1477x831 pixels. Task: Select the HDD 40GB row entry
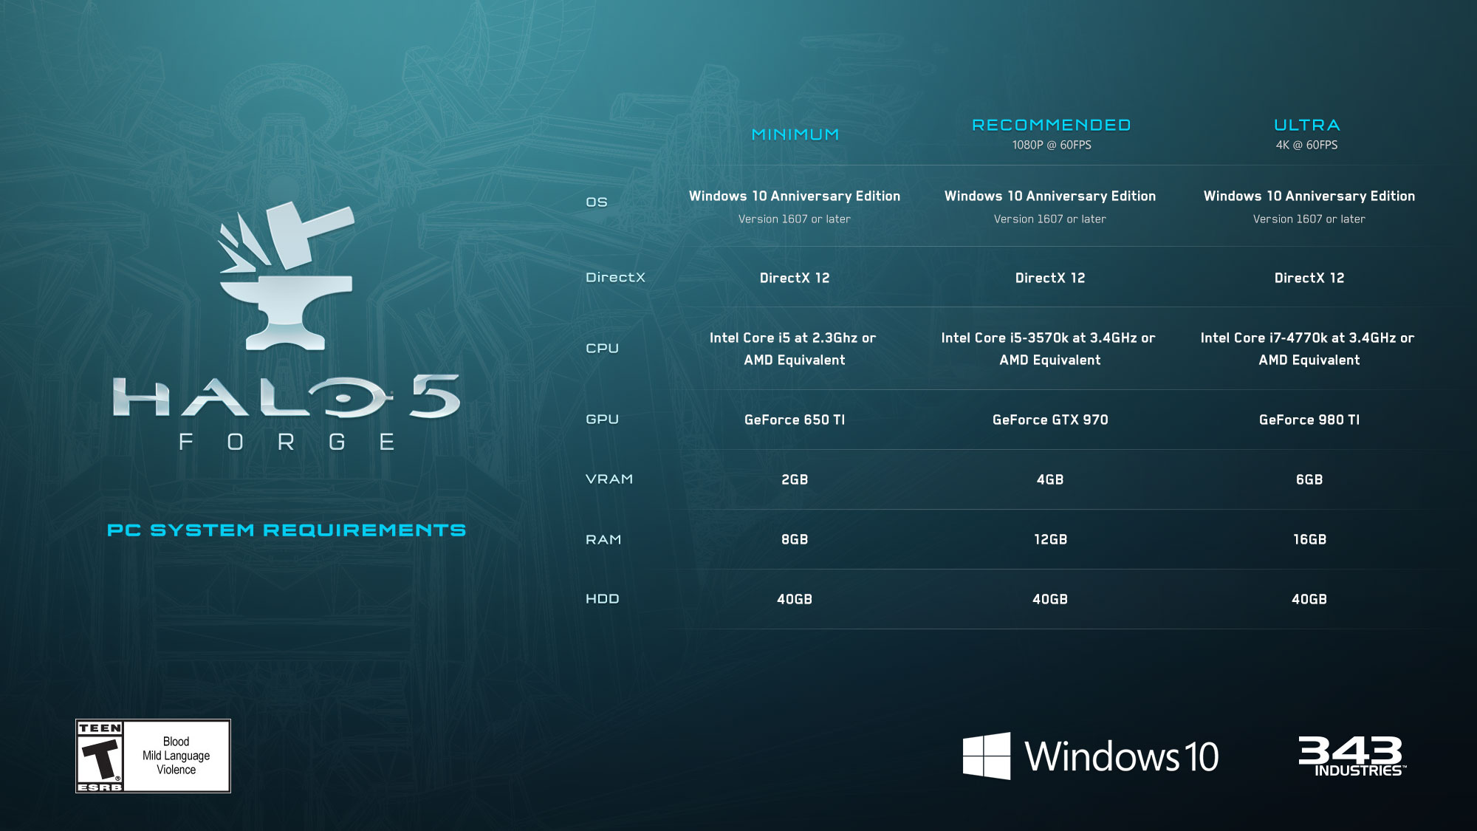tap(795, 598)
